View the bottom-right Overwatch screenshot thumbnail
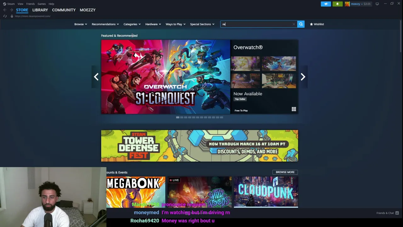Viewport: 403px width, 227px height. coord(279,81)
